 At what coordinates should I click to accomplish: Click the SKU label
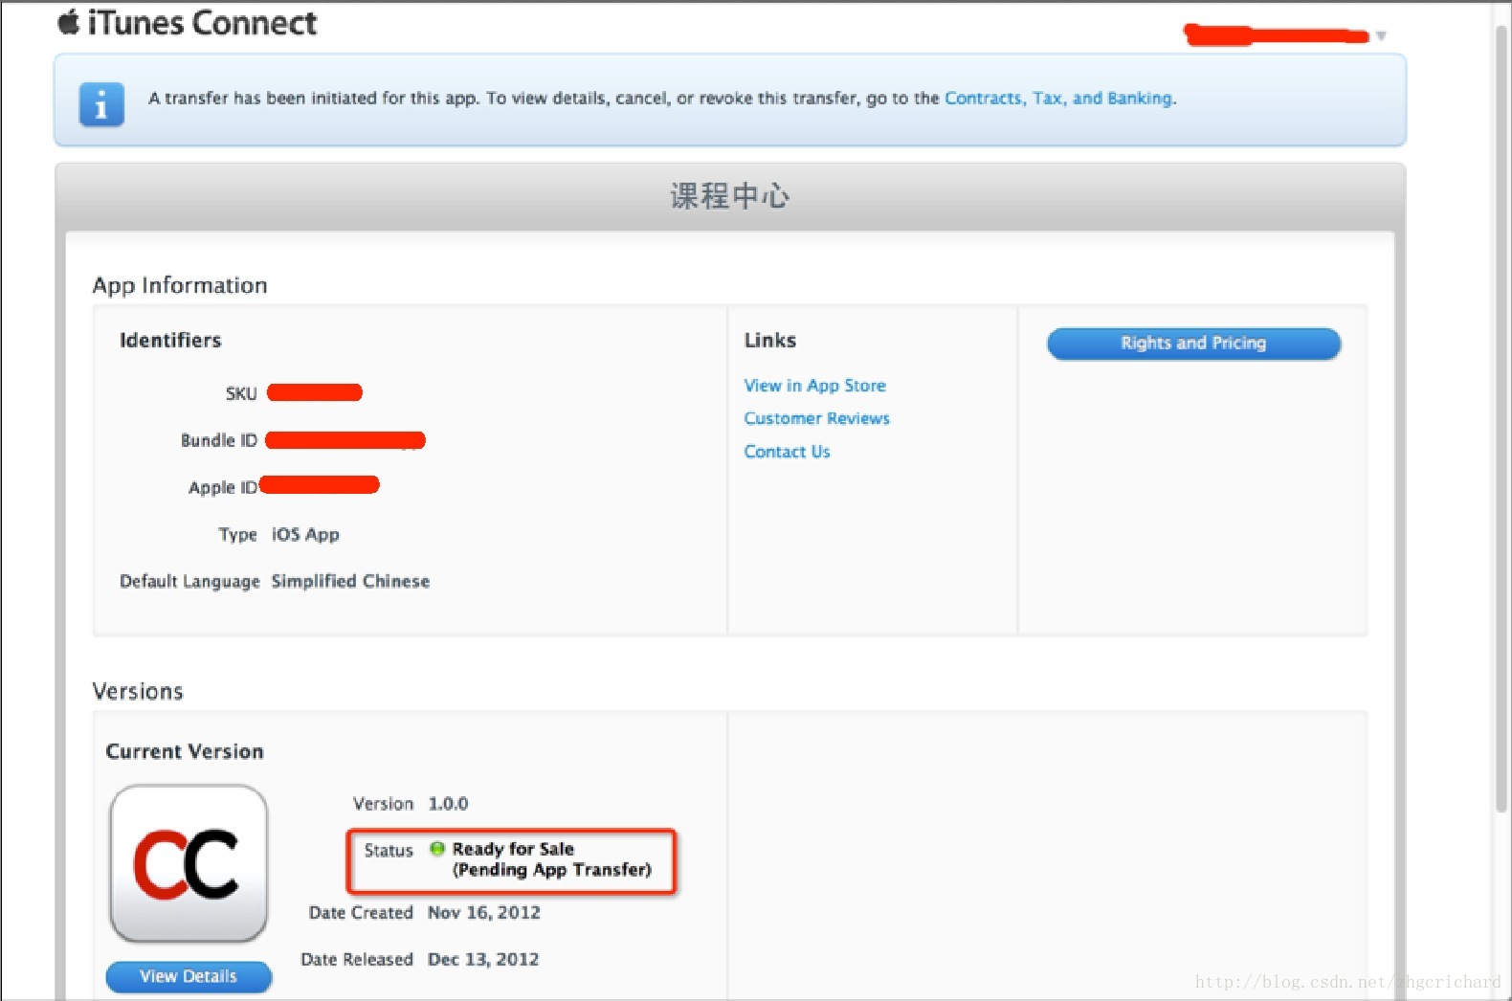coord(241,393)
